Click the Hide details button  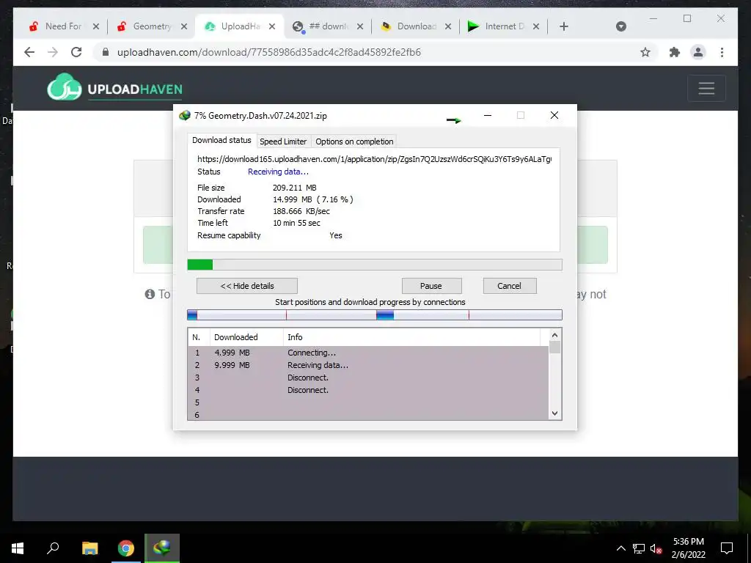247,286
